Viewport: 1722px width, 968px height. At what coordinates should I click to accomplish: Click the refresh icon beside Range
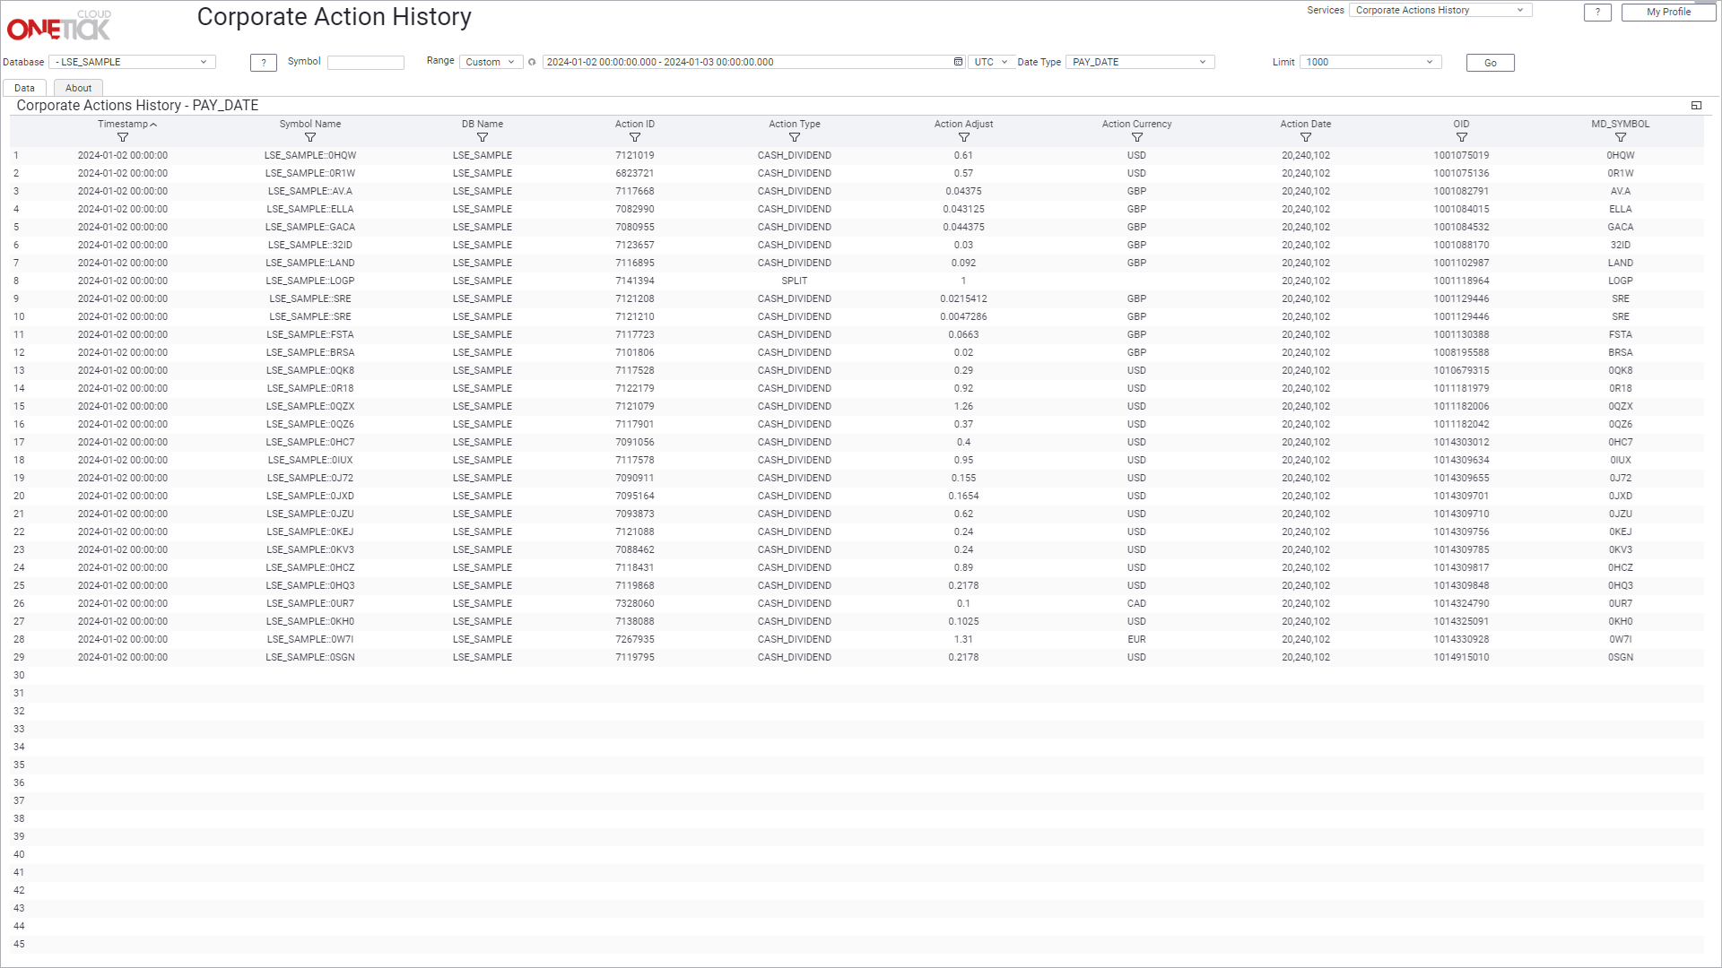tap(532, 63)
